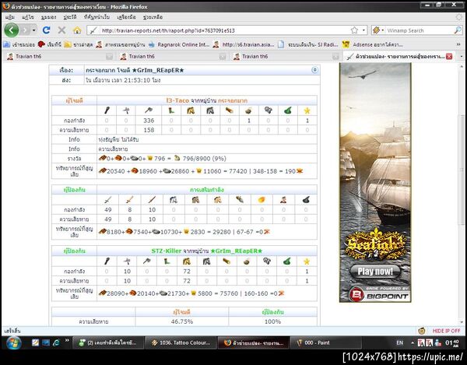
Task: Show hidden tray icons arrow
Action: tap(413, 342)
